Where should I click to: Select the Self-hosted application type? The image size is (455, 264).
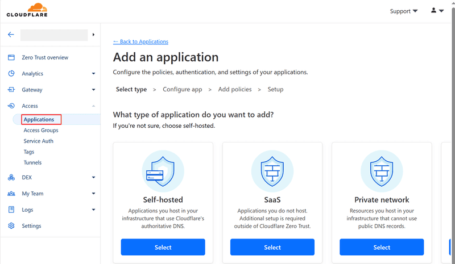pyautogui.click(x=163, y=247)
